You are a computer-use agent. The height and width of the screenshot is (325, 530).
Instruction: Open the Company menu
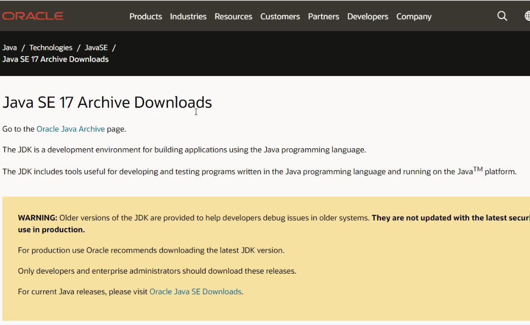click(x=414, y=16)
